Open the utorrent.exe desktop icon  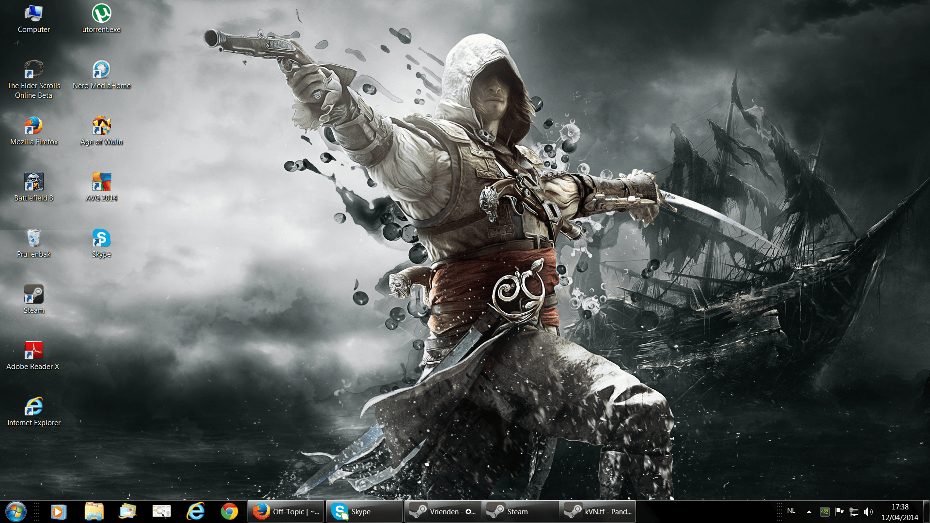[101, 15]
